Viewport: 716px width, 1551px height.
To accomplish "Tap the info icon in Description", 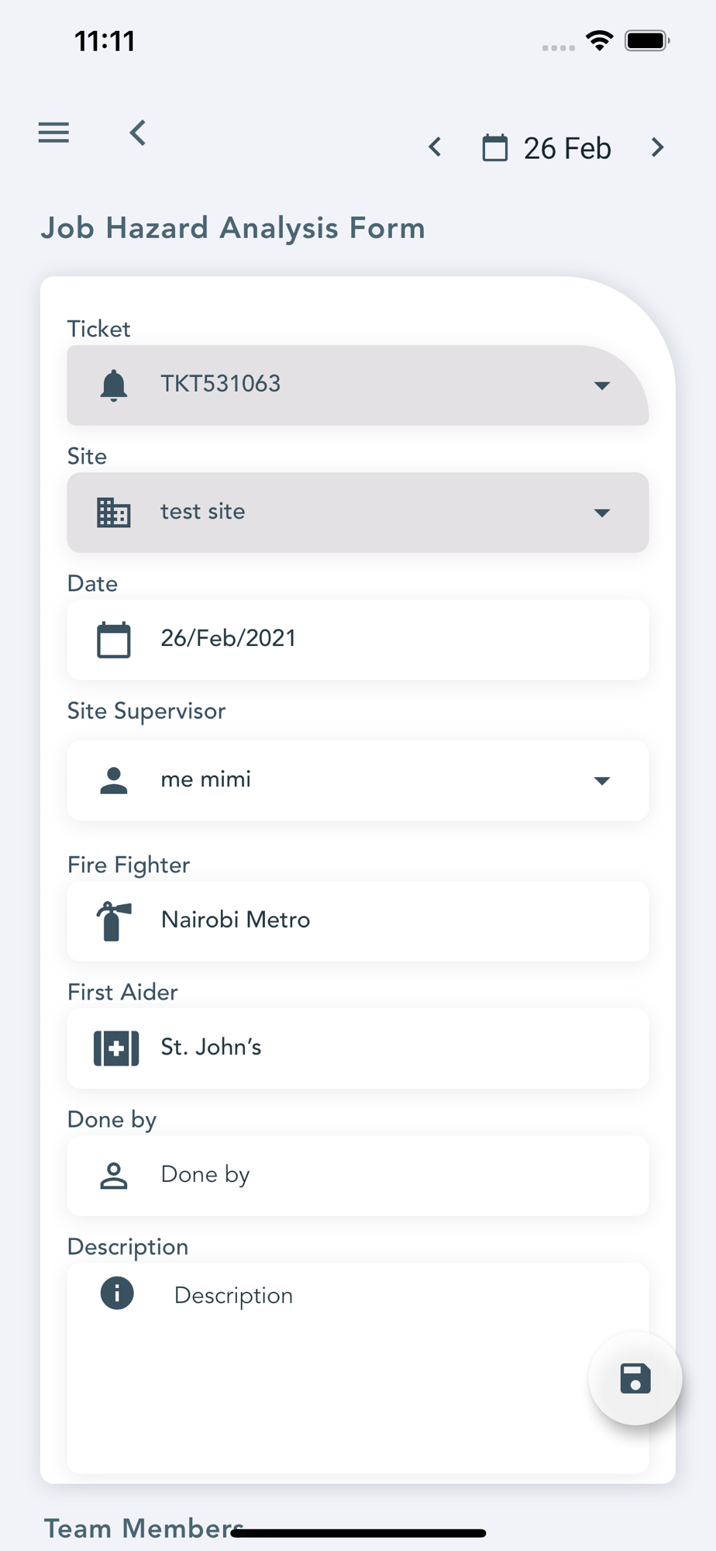I will click(x=117, y=1293).
